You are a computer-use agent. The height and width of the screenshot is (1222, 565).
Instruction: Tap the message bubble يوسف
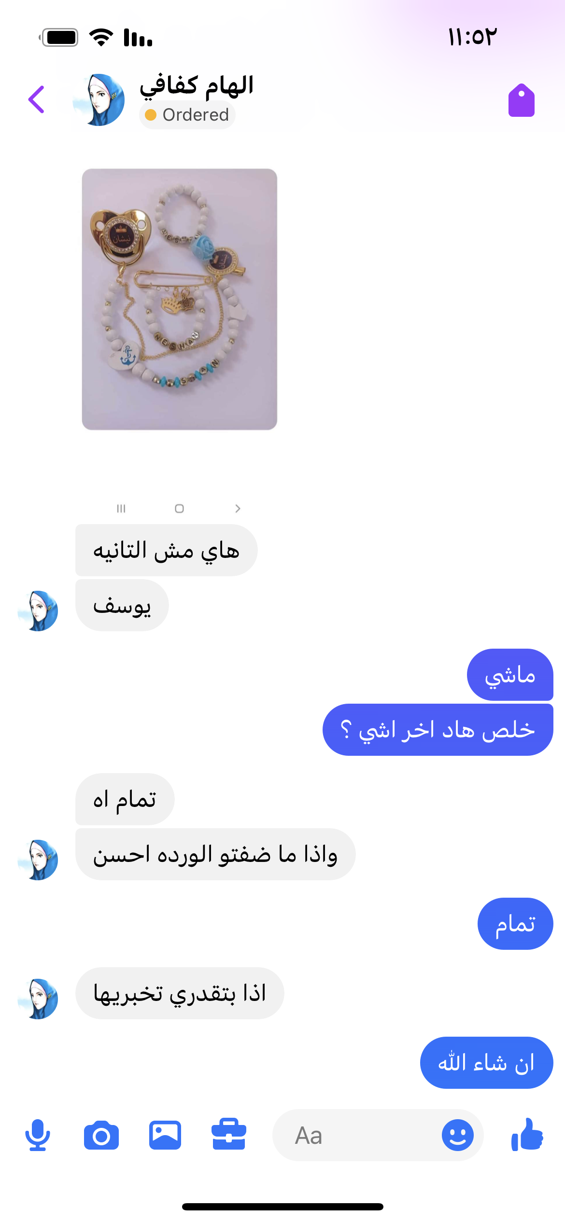[122, 605]
